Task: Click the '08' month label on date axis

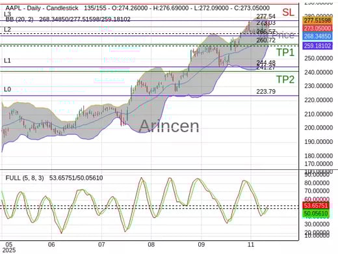Action: tap(151, 245)
